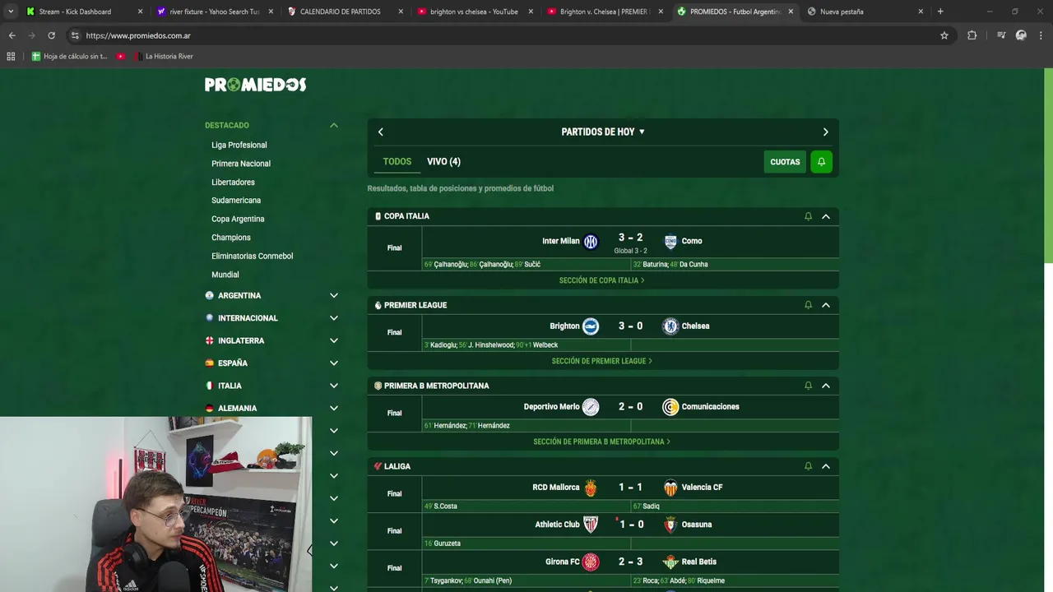Click the Athletic Club crest
This screenshot has width=1053, height=592.
point(591,525)
